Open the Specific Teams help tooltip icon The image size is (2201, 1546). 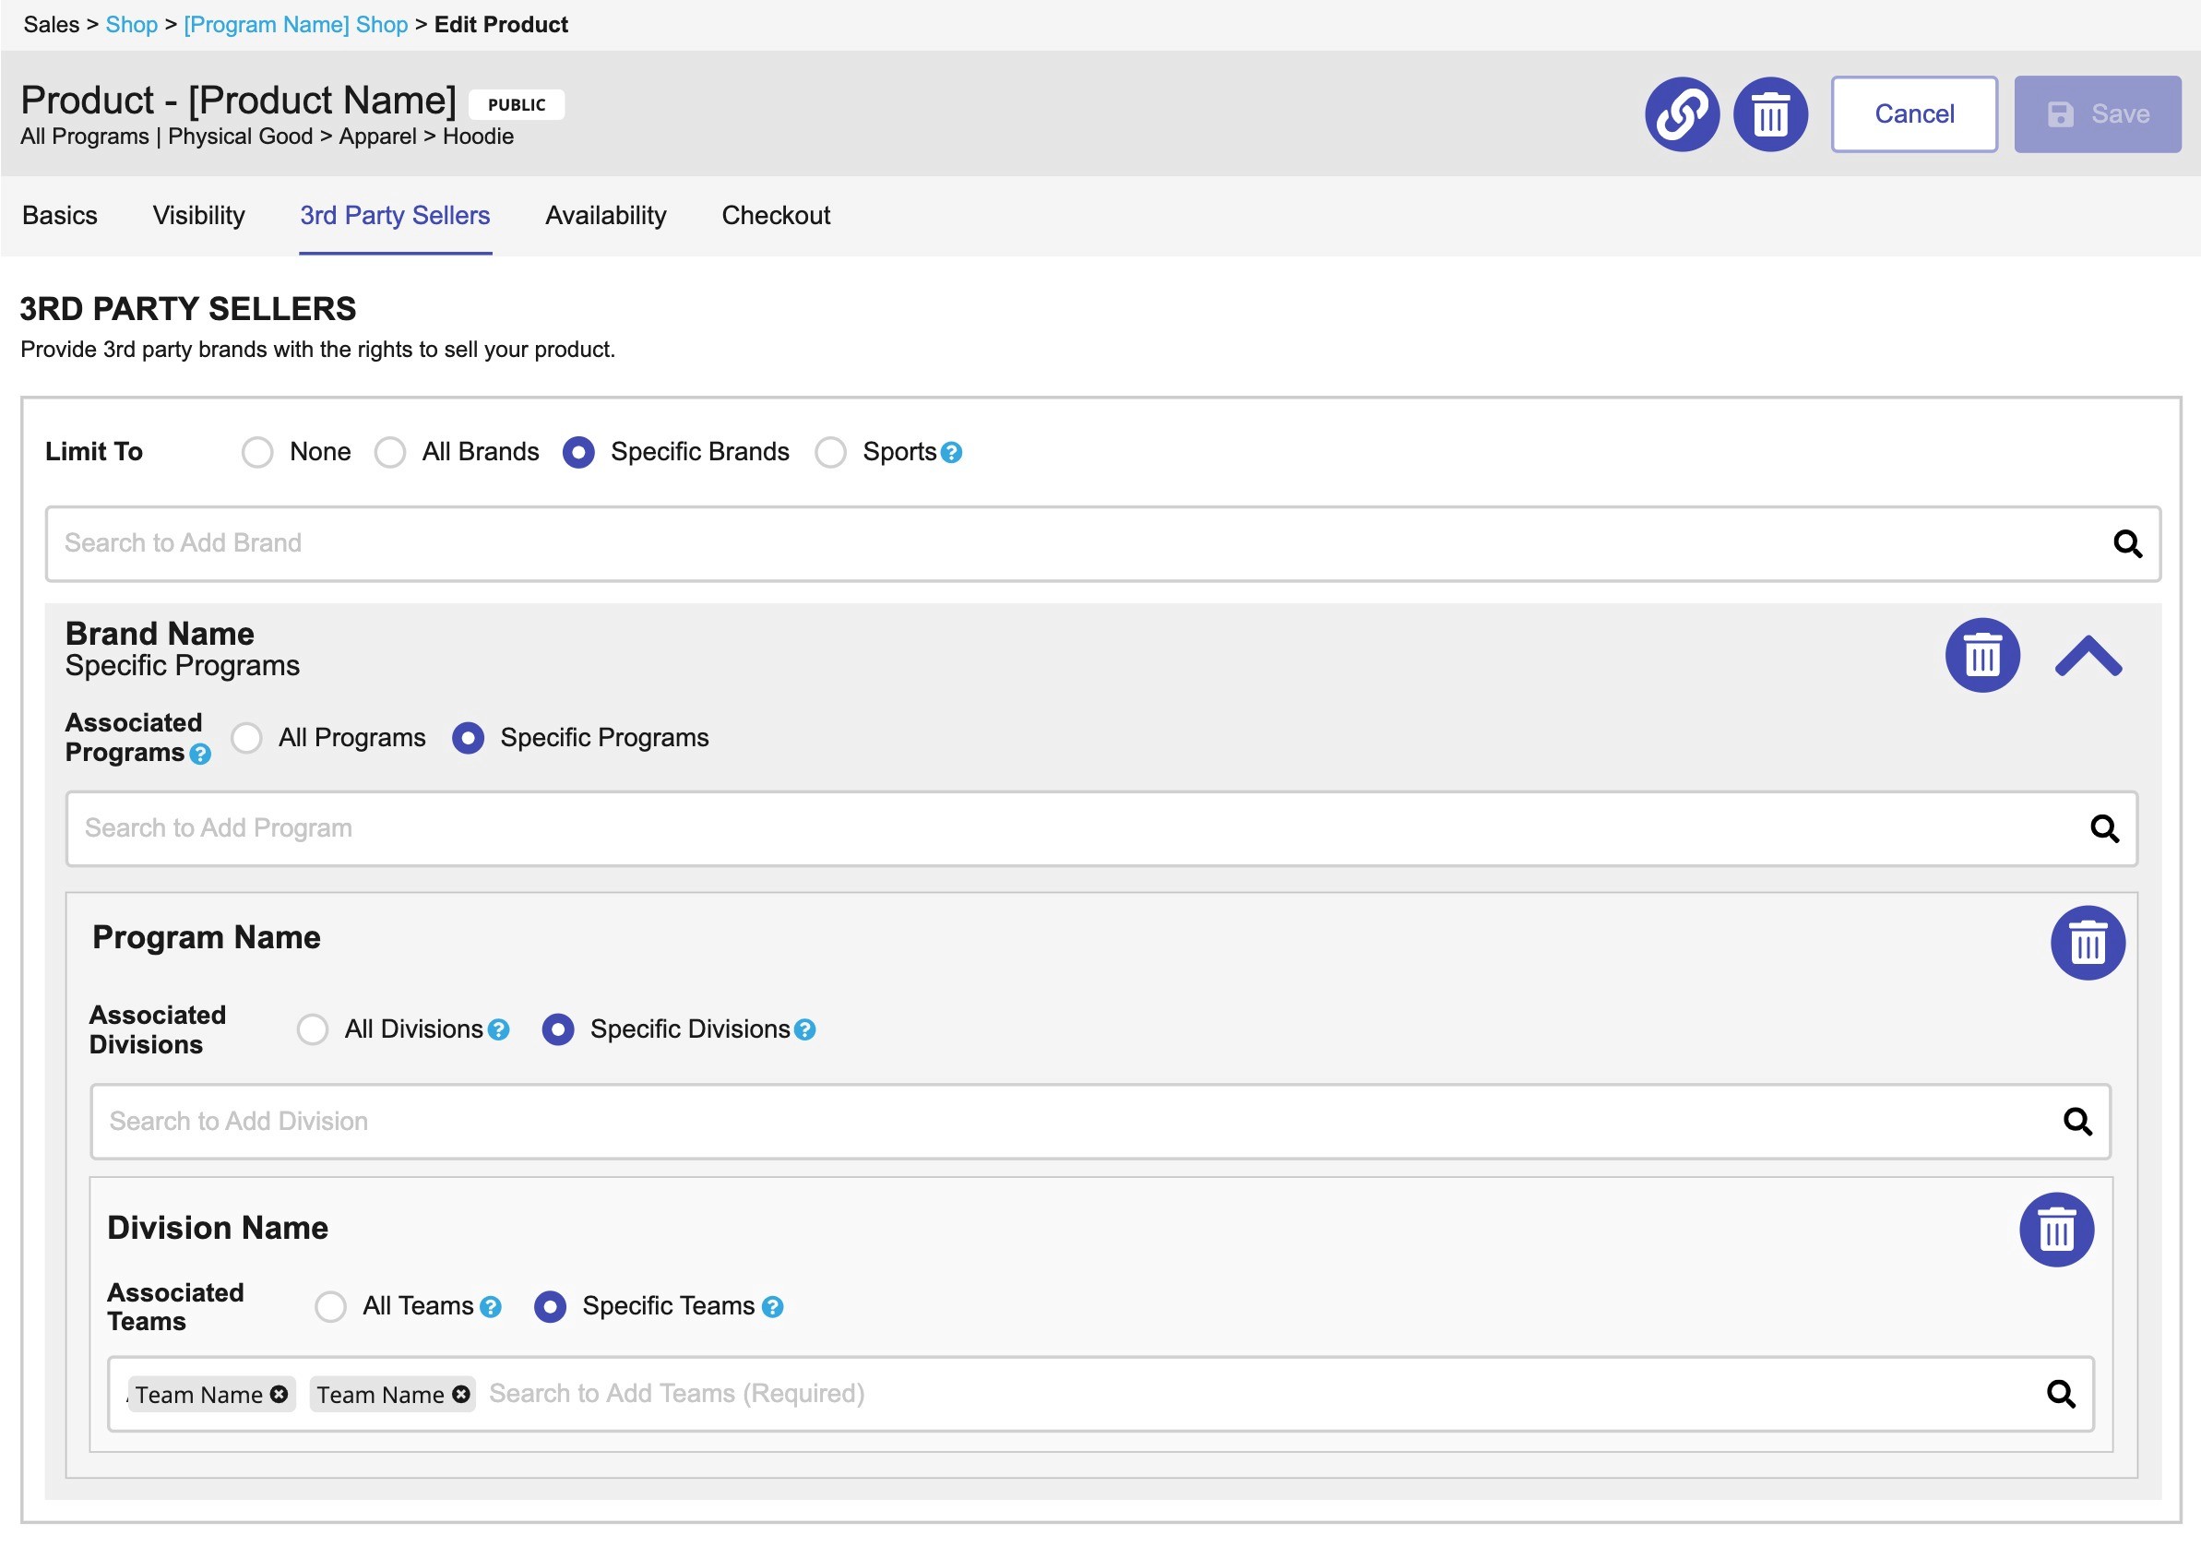(x=773, y=1306)
